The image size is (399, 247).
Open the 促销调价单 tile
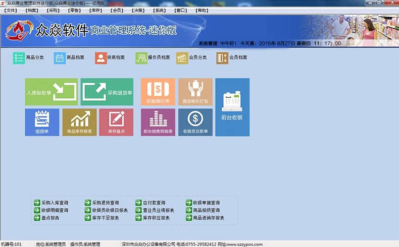coord(158,92)
